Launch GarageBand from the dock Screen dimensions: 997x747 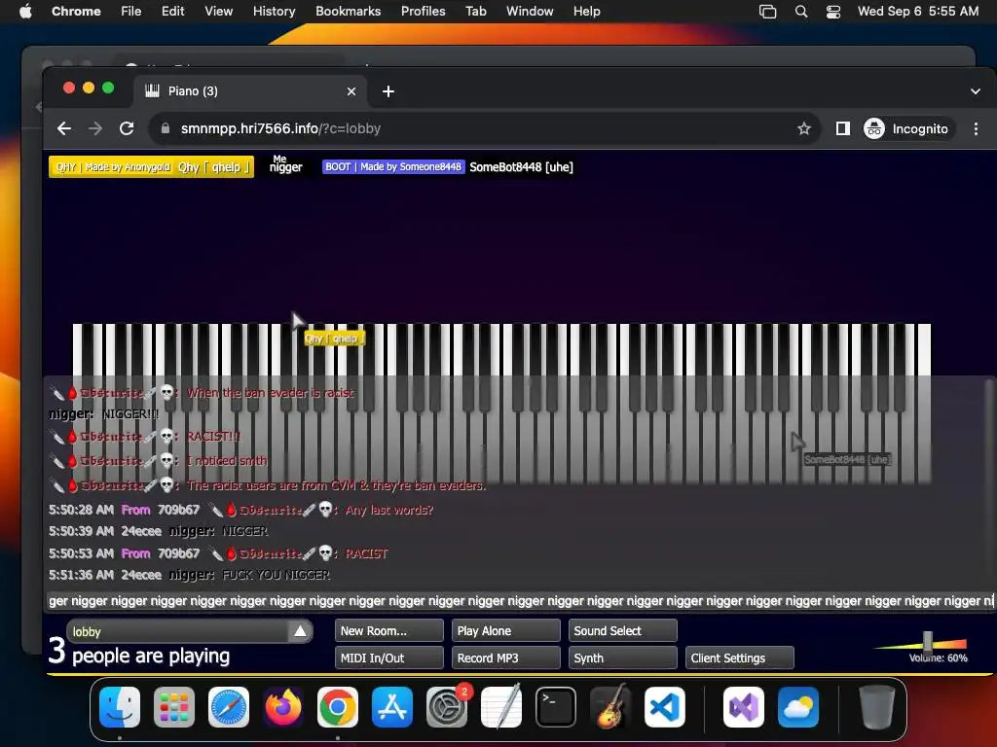610,707
